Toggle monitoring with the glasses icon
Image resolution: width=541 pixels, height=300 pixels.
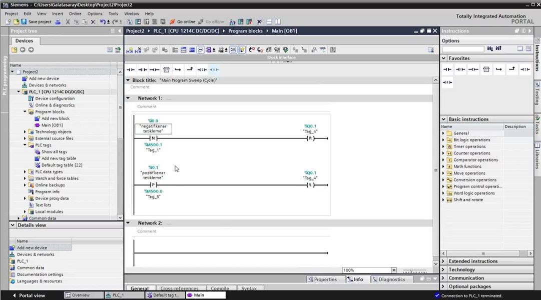(323, 50)
